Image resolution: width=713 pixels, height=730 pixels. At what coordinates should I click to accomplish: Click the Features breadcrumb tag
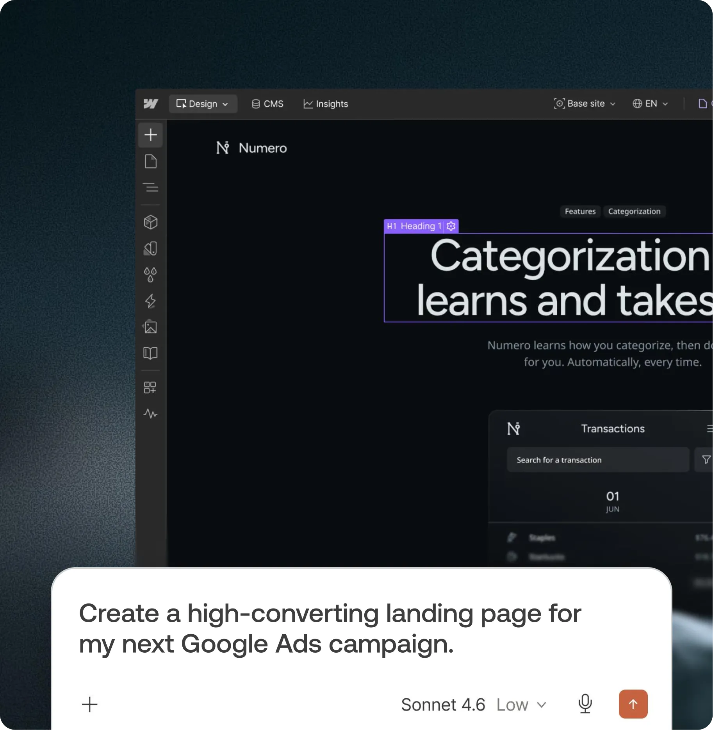pyautogui.click(x=580, y=211)
